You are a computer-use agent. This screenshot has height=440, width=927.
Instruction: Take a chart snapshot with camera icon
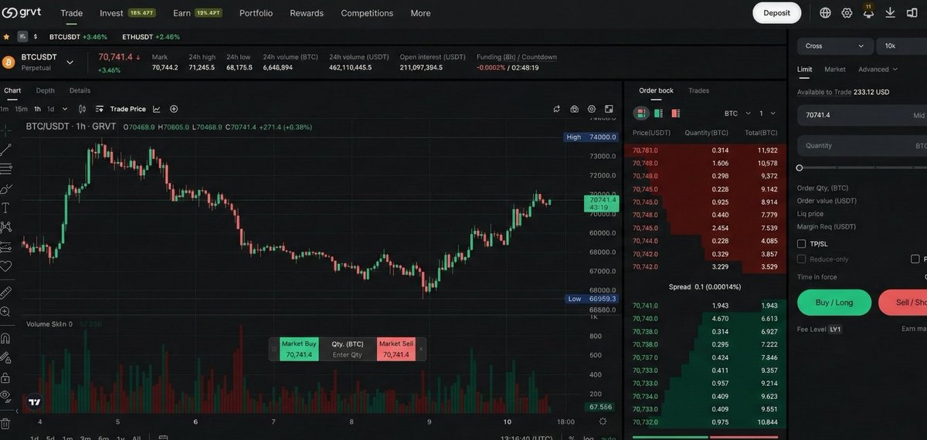574,109
